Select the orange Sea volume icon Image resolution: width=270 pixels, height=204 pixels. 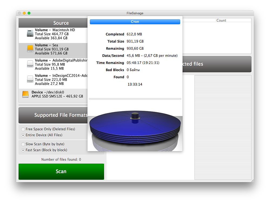[x=30, y=49]
